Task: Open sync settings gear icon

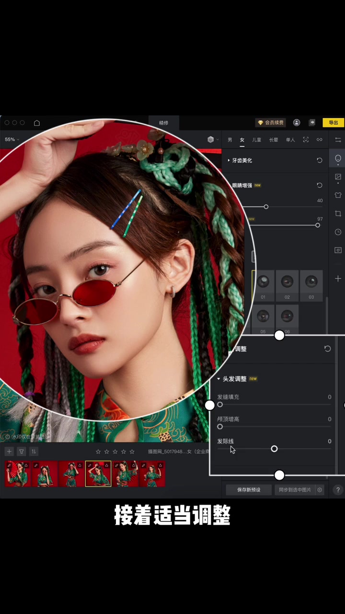Action: pos(320,490)
